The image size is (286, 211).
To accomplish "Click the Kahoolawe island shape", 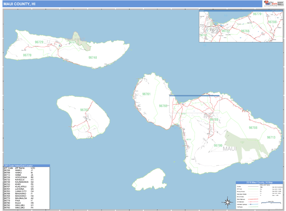I will pyautogui.click(x=149, y=179).
